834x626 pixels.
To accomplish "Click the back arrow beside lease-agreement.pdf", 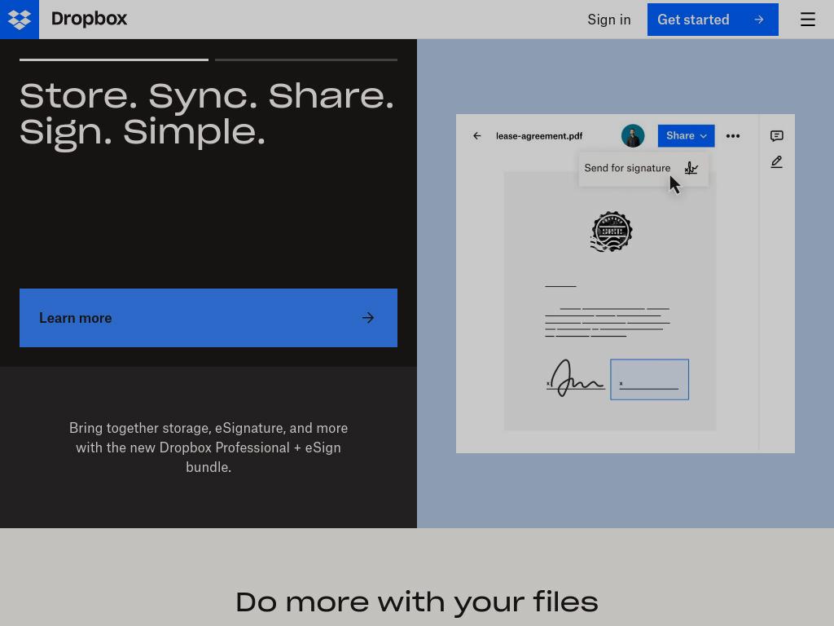I will pyautogui.click(x=477, y=136).
